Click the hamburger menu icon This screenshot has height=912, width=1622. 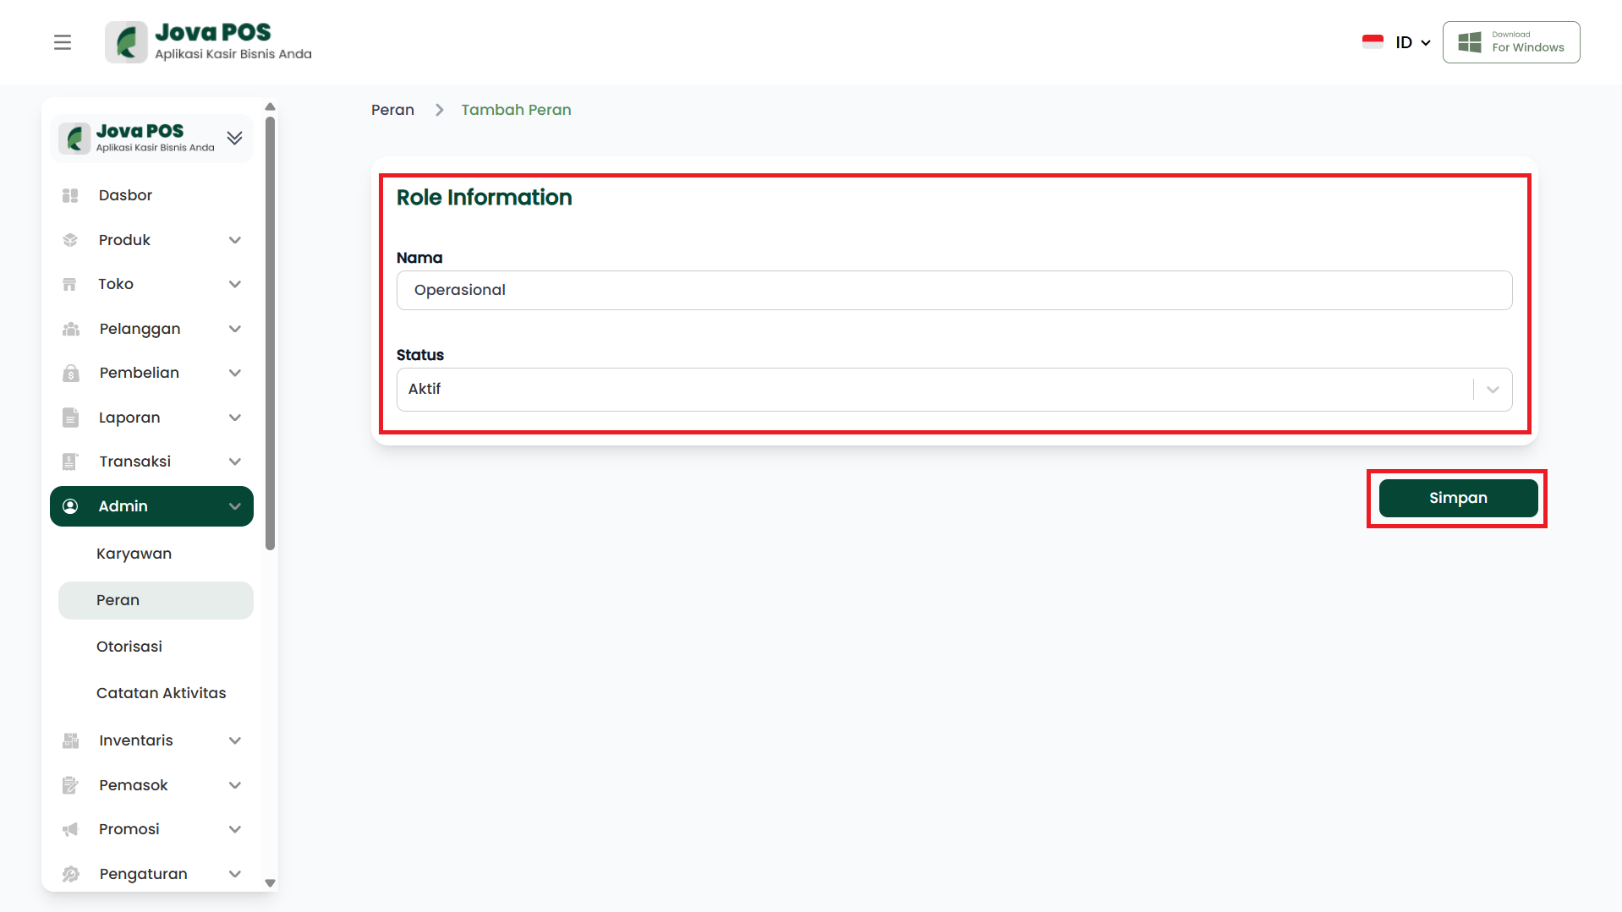click(63, 42)
